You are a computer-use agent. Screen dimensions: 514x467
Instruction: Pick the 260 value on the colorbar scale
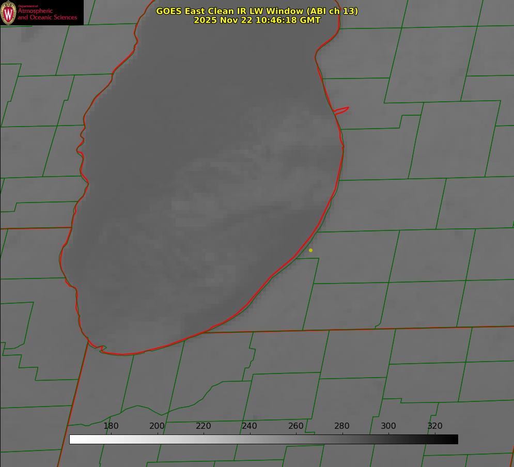(296, 426)
